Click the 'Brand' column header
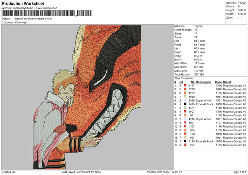 (227, 82)
